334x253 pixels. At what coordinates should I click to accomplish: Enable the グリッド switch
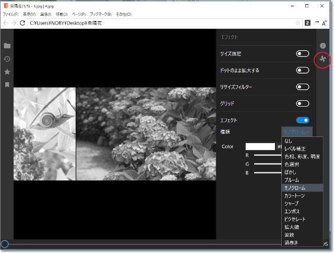[x=302, y=103]
